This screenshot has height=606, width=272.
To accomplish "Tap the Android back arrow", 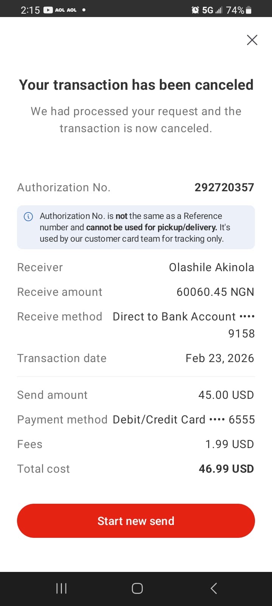I will [x=213, y=588].
